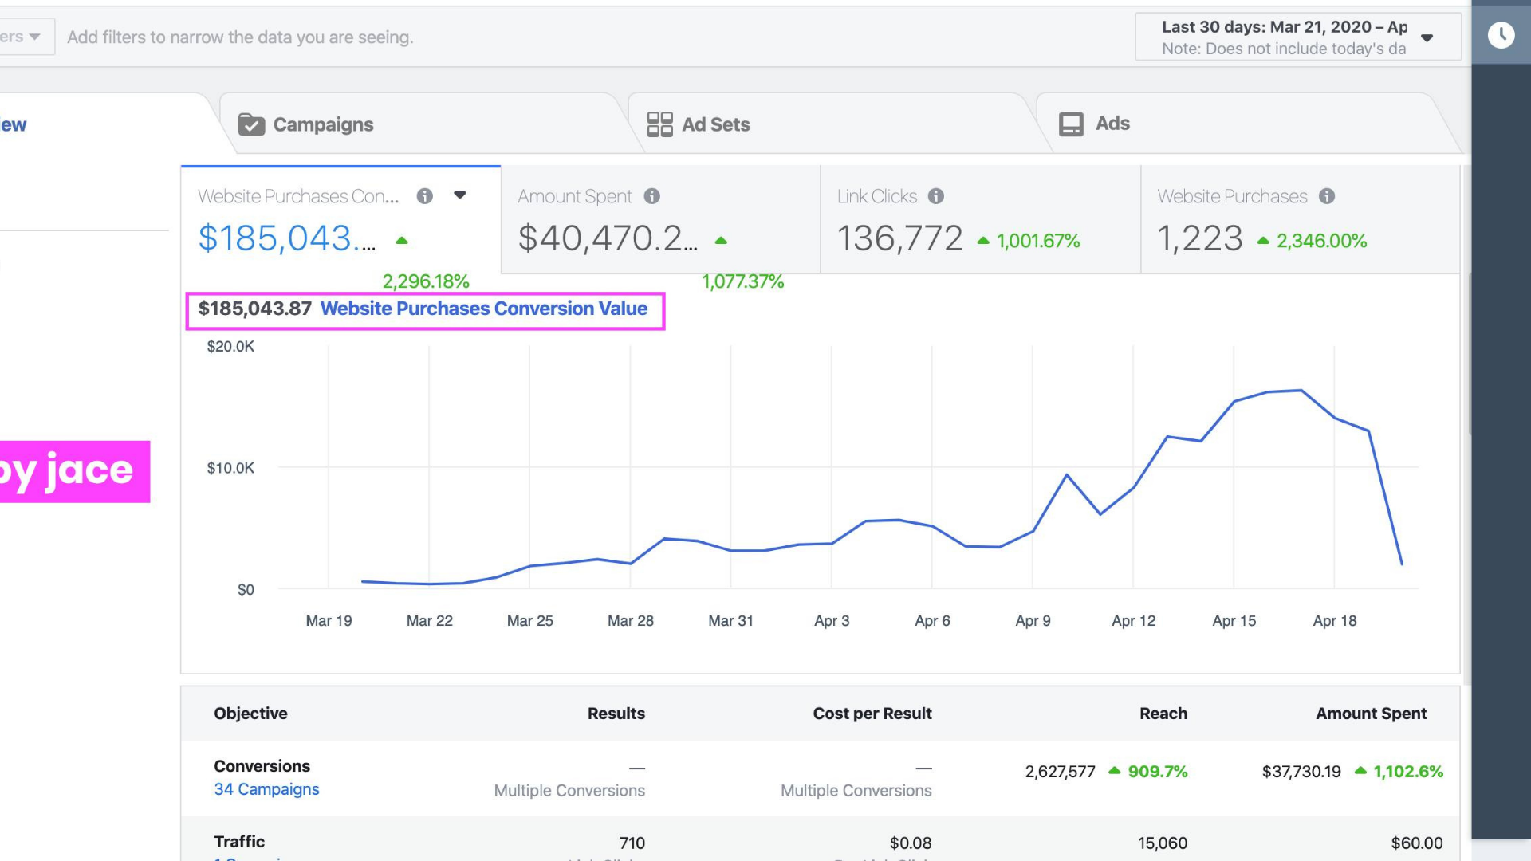Viewport: 1531px width, 861px height.
Task: Click the Add filters search field
Action: click(x=239, y=37)
